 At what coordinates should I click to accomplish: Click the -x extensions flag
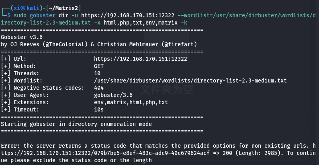(97, 23)
